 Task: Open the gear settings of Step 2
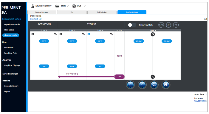pos(83,34)
